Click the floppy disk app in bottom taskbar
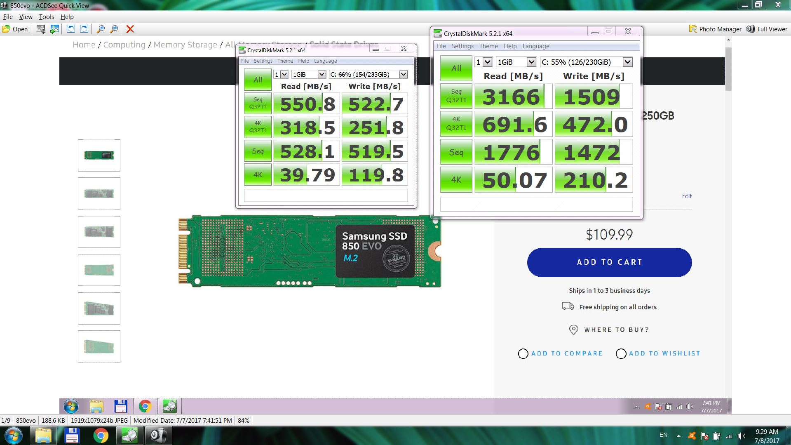The width and height of the screenshot is (791, 445). click(72, 436)
